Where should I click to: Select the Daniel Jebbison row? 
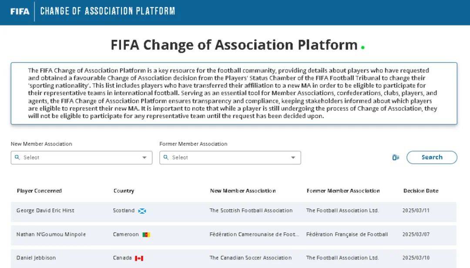pos(36,258)
